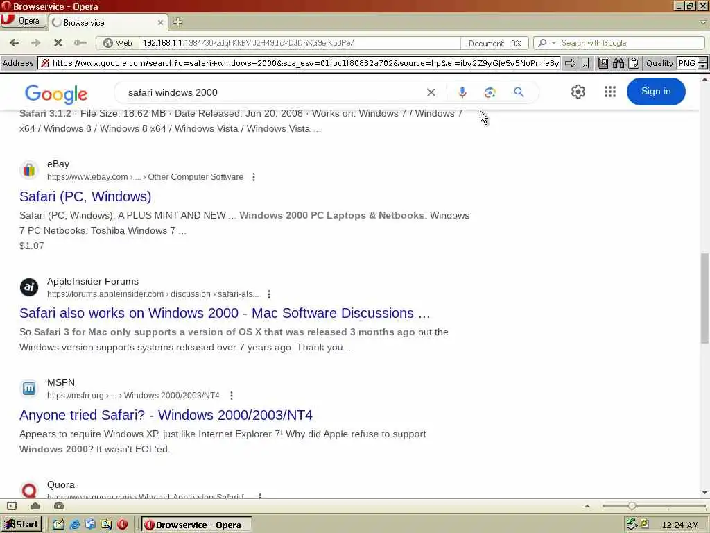Open closed tabs dropdown at tab bar end
Screen dimensions: 710x533
pos(703,22)
